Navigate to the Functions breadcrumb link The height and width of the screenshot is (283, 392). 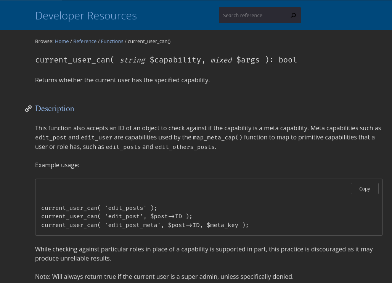point(112,41)
